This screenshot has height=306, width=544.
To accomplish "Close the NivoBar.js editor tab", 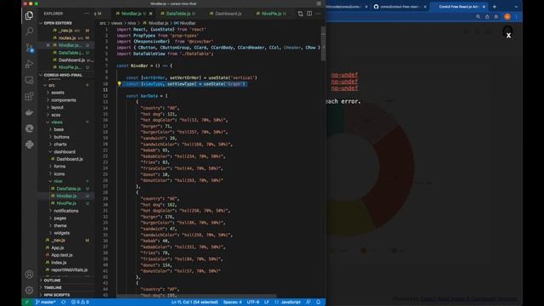I will tap(150, 14).
